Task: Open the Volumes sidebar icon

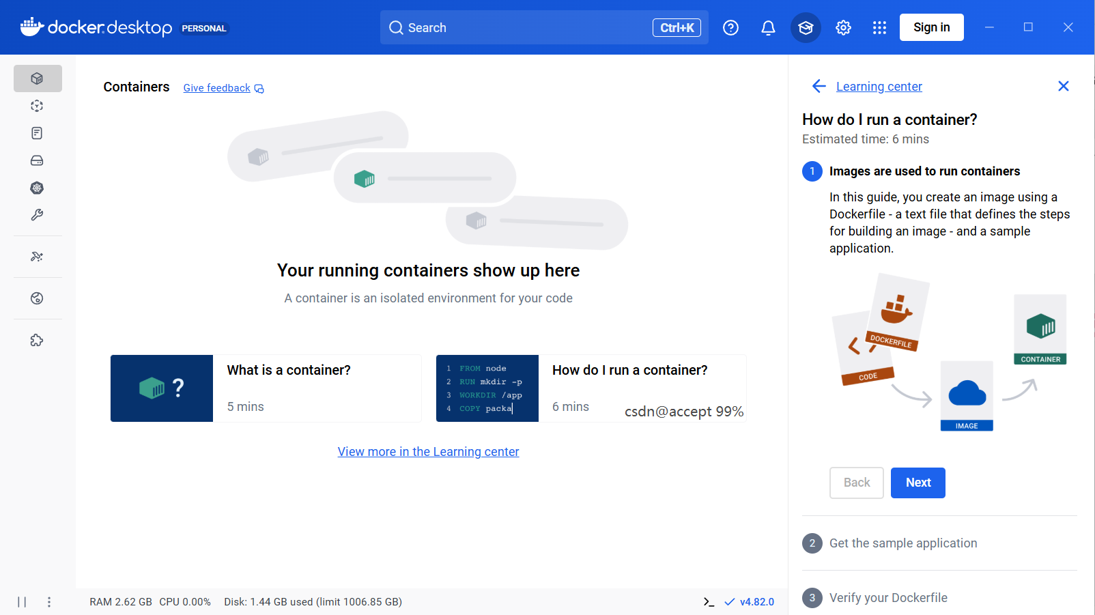Action: coord(38,160)
